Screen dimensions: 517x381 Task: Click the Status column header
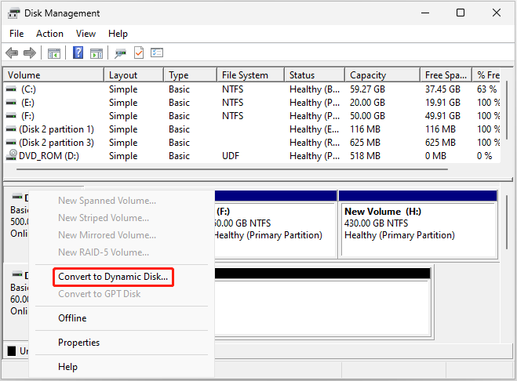[x=302, y=75]
